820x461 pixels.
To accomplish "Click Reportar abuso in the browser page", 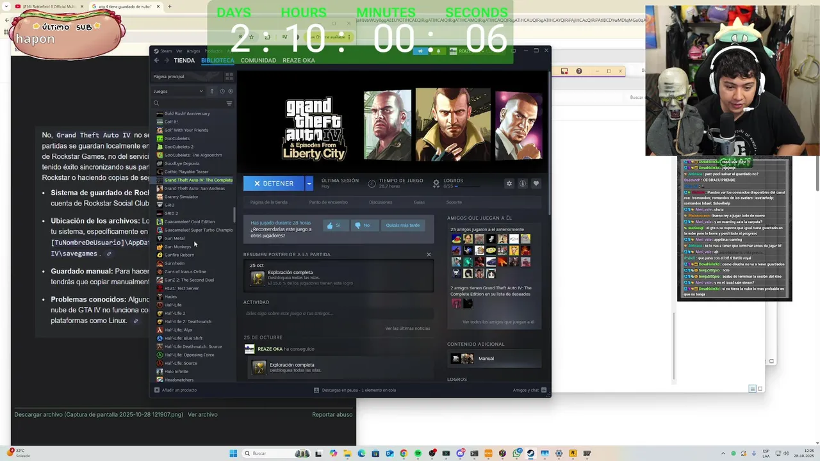I will [x=332, y=414].
